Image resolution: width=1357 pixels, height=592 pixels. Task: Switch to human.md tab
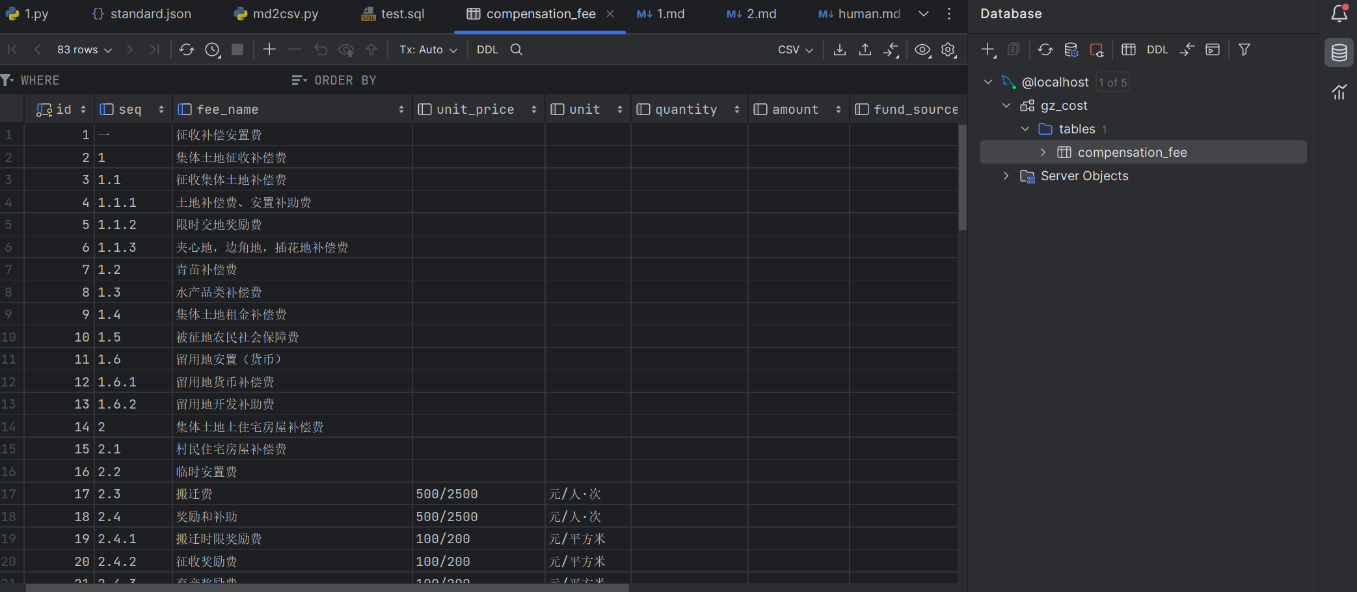click(859, 14)
